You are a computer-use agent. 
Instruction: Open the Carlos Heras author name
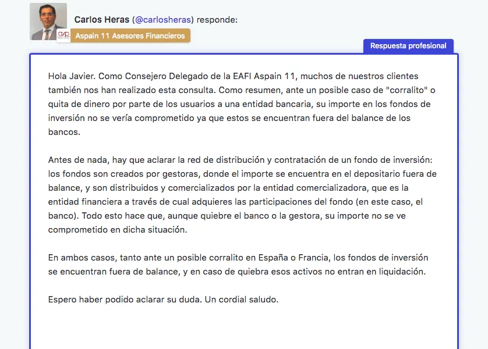[102, 20]
